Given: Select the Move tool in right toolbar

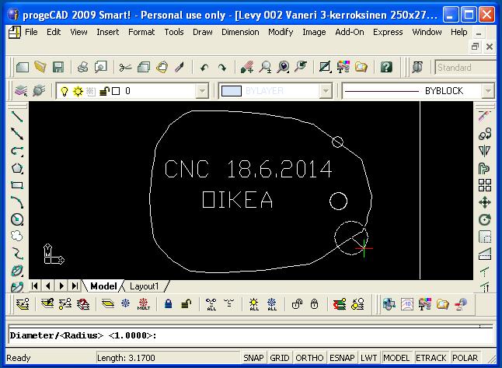Looking at the screenshot, I should click(485, 202).
